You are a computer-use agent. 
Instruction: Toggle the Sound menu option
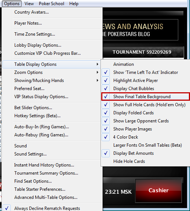click(52, 146)
